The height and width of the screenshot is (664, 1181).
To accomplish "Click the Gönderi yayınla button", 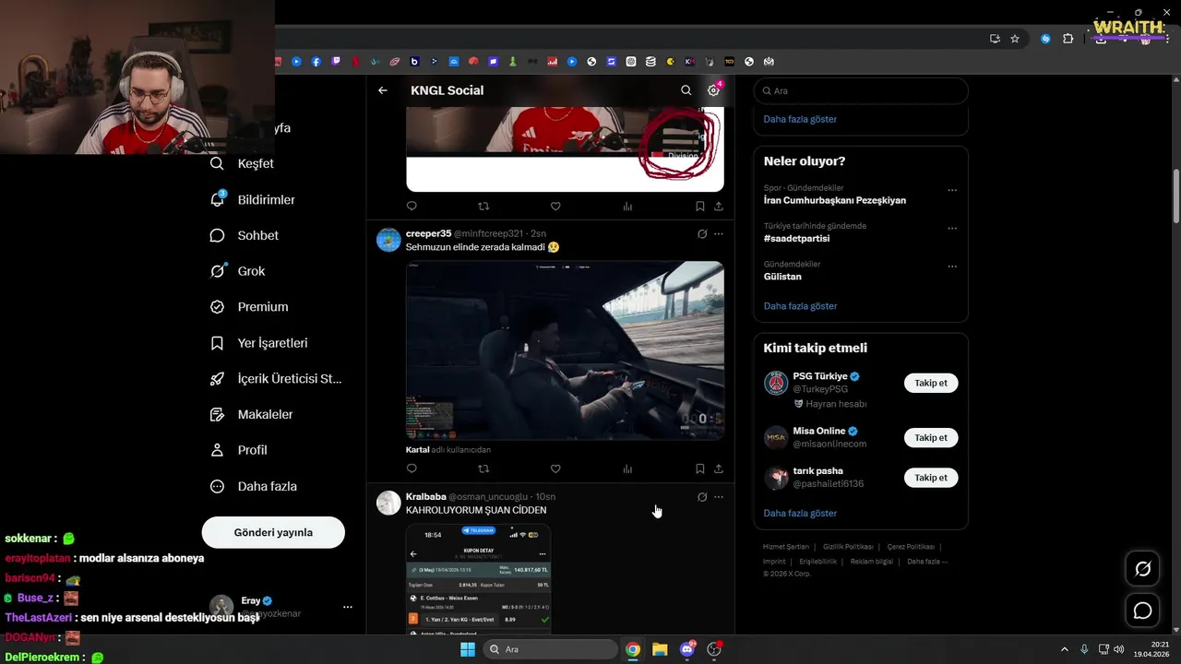I will pos(273,532).
